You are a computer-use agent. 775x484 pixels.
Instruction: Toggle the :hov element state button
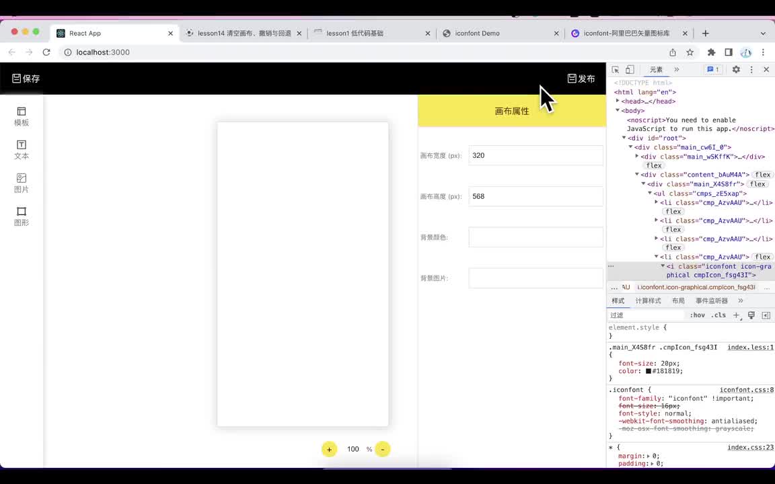pyautogui.click(x=697, y=315)
